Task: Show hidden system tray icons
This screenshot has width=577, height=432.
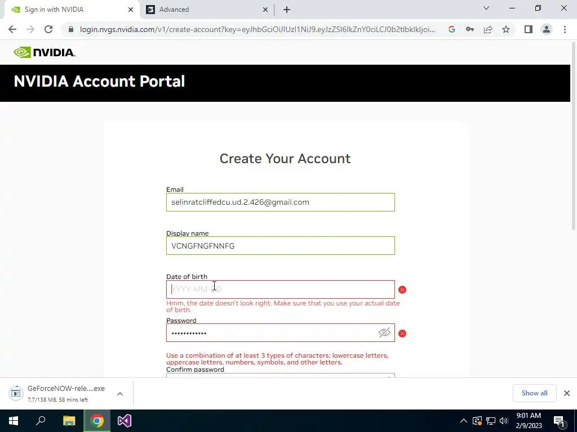Action: (464, 421)
